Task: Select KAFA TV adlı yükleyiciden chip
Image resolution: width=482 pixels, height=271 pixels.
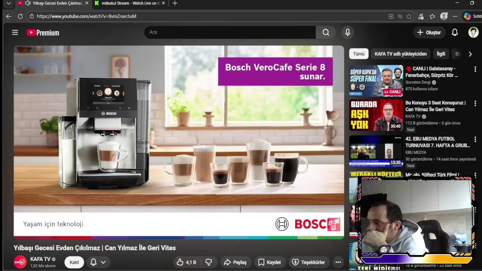Action: (401, 54)
